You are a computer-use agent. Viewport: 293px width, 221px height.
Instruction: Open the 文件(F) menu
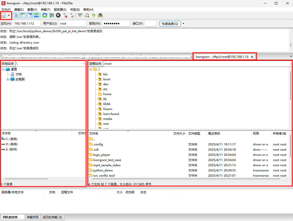tap(6, 9)
